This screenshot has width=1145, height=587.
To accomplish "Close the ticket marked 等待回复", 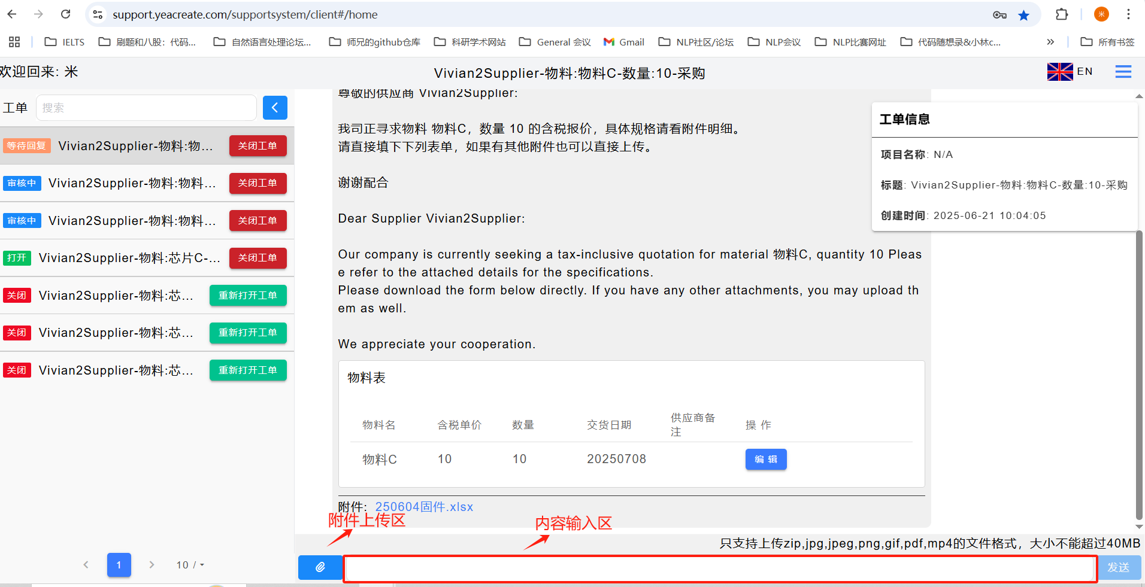I will [x=258, y=146].
